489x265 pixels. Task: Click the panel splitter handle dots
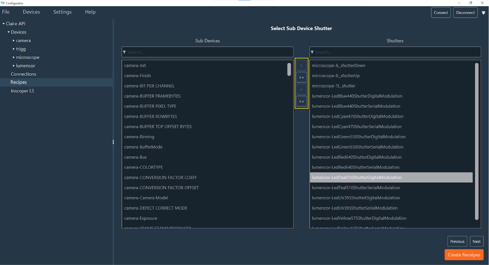pyautogui.click(x=113, y=142)
